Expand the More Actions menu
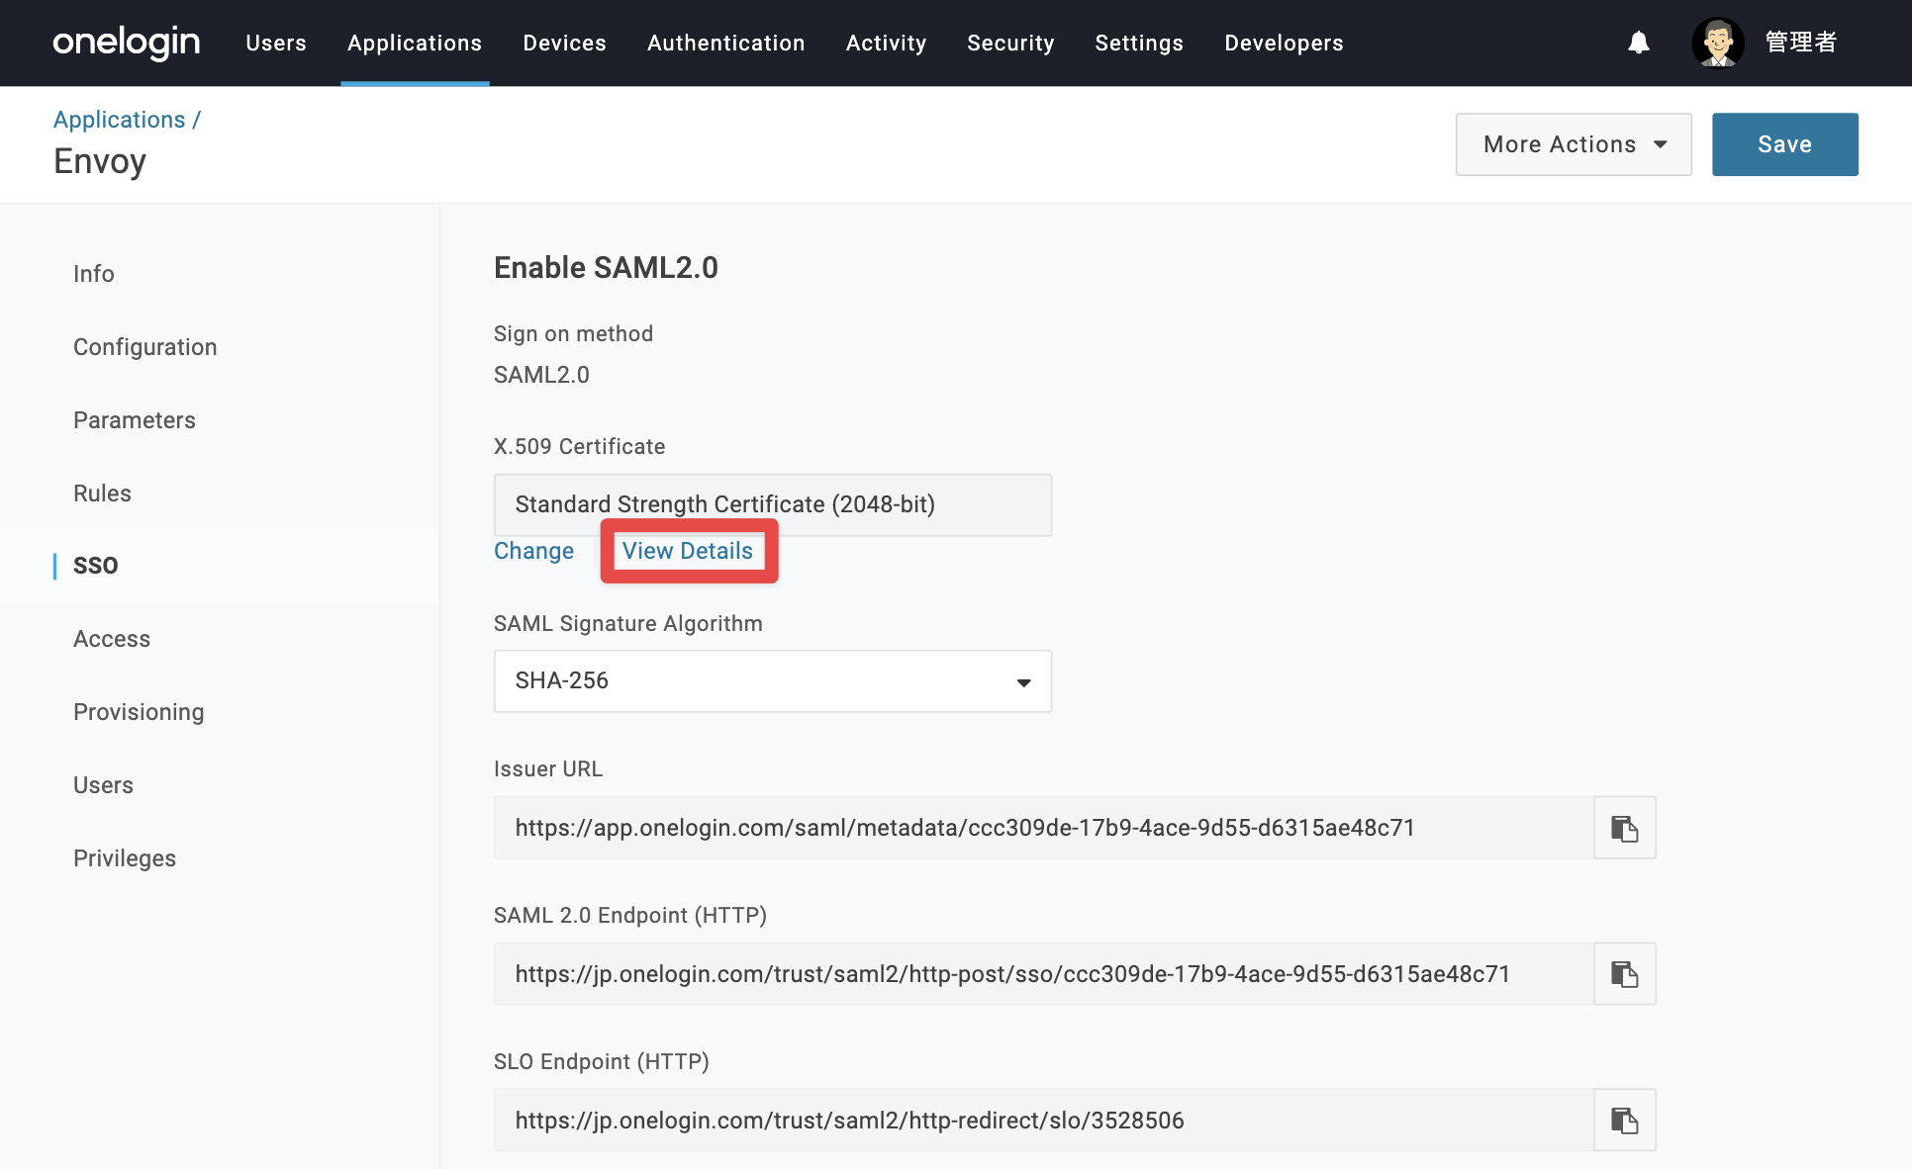Image resolution: width=1912 pixels, height=1169 pixels. [x=1574, y=144]
